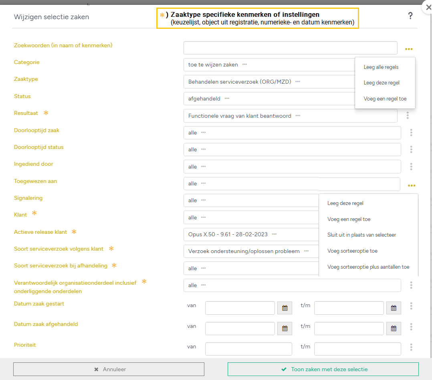Image resolution: width=432 pixels, height=380 pixels.
Task: Open options dots for Datum zaak gestart row
Action: pos(411,306)
